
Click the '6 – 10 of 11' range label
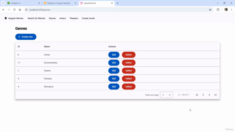pos(184,95)
